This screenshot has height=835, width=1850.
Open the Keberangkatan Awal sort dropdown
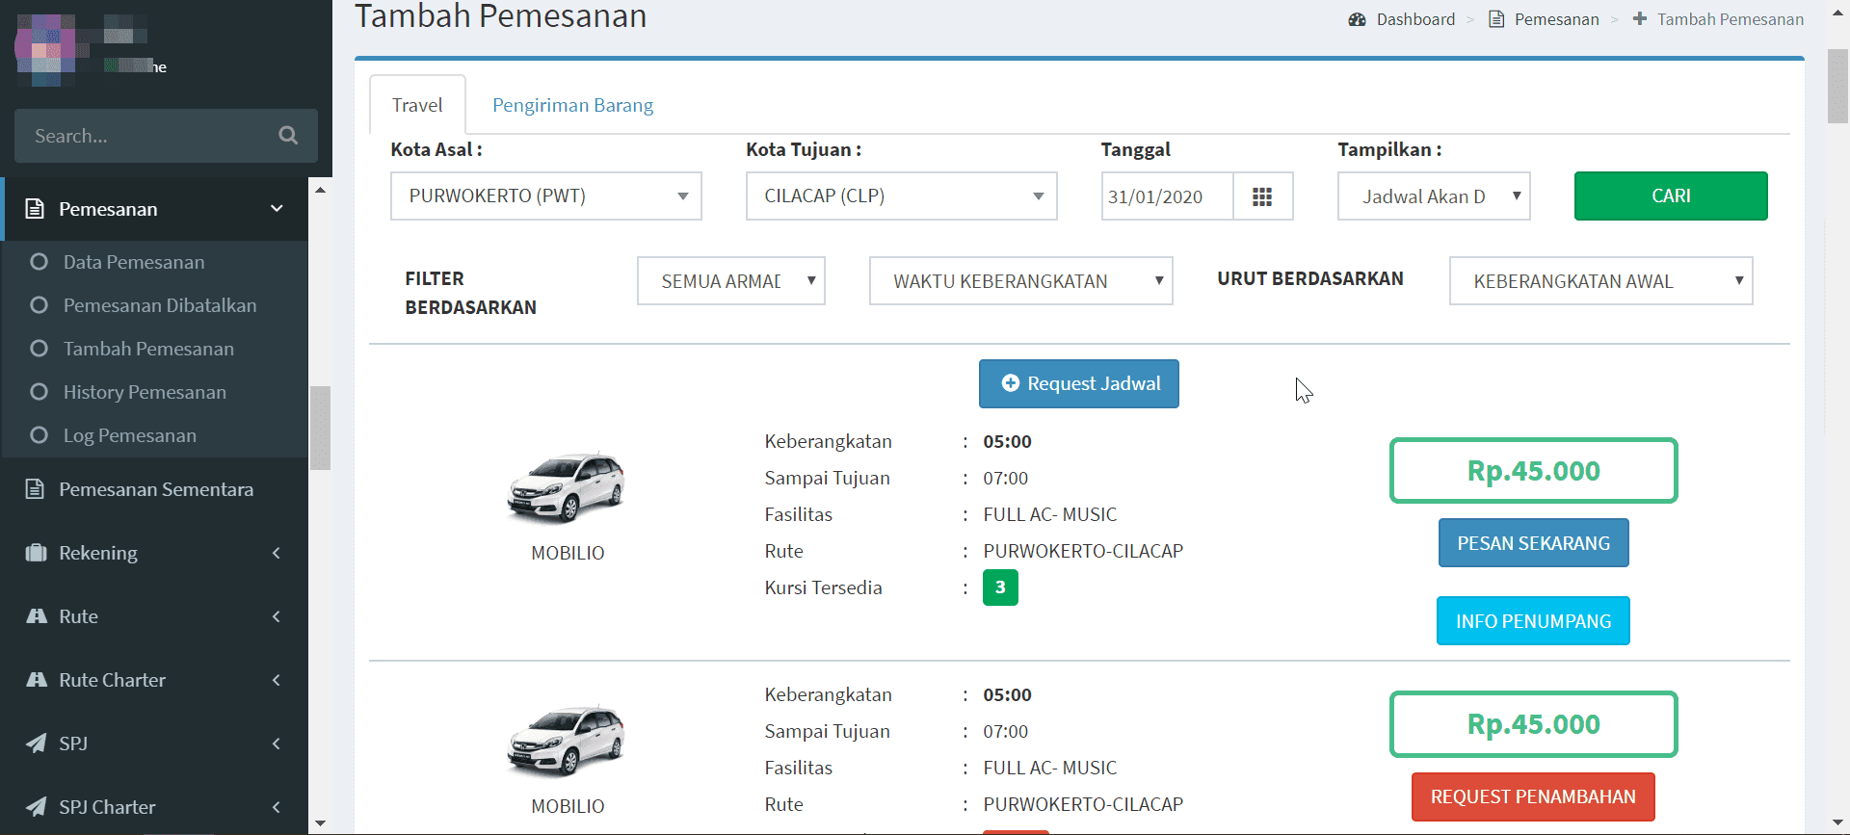1599,281
